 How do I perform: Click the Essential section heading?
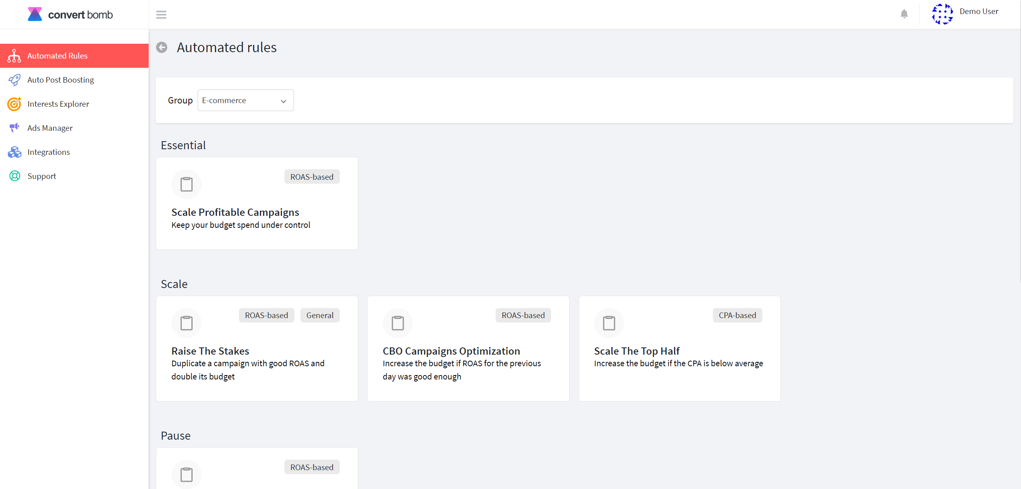tap(183, 145)
